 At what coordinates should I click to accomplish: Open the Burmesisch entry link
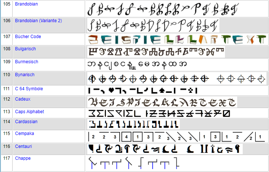26,62
